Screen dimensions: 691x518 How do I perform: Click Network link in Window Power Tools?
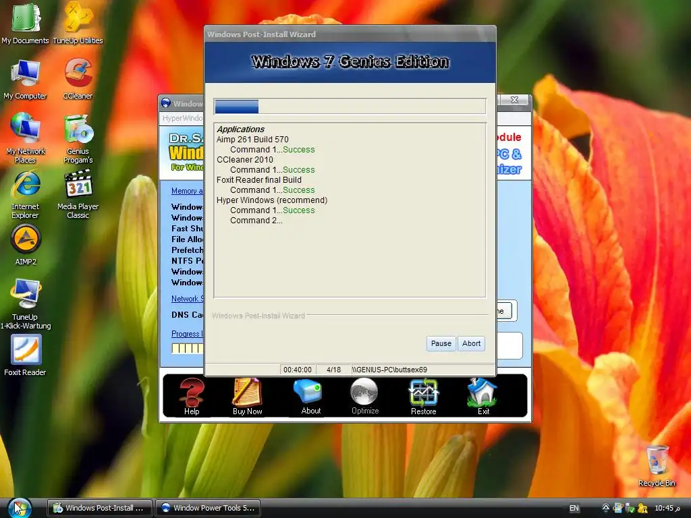187,299
